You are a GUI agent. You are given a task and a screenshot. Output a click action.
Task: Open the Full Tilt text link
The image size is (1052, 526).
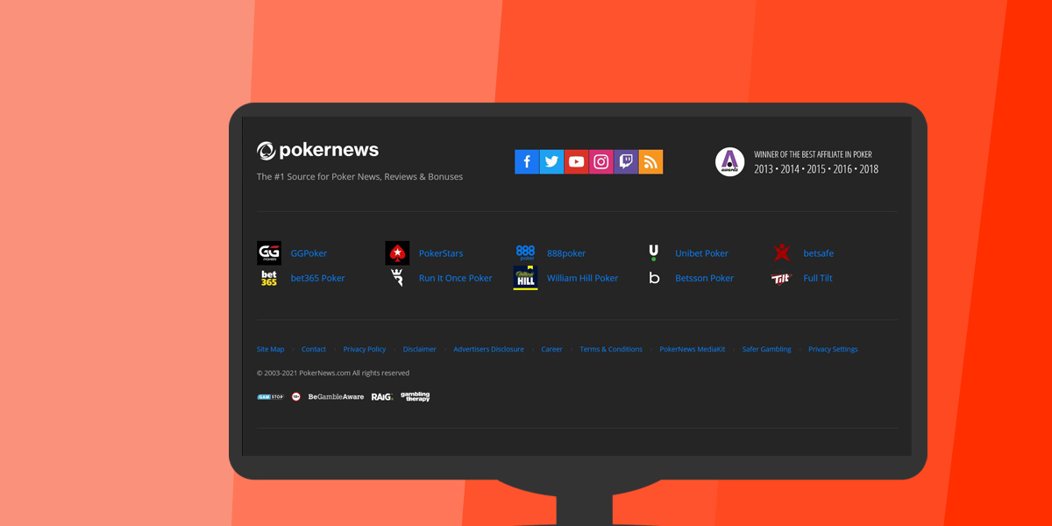818,278
